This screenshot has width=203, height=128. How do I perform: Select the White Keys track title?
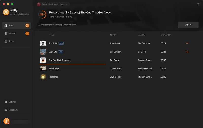(x=54, y=68)
